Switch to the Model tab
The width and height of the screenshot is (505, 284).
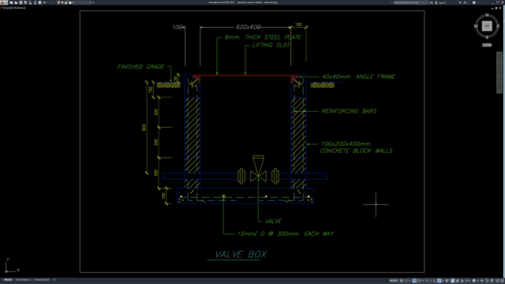click(x=8, y=280)
